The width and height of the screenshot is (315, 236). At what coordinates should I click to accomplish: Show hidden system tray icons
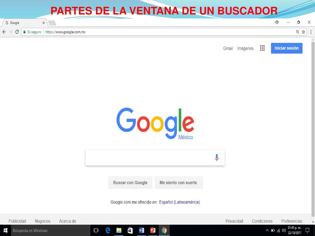(x=267, y=230)
